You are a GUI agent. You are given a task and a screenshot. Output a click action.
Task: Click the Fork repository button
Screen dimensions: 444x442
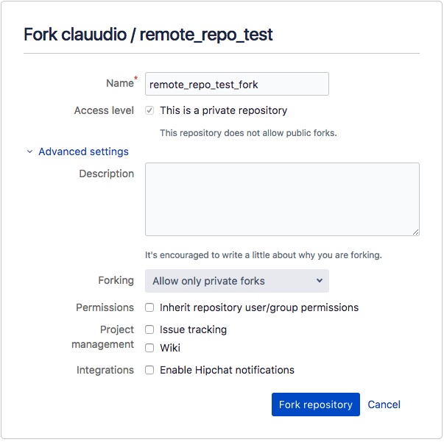[x=315, y=404]
